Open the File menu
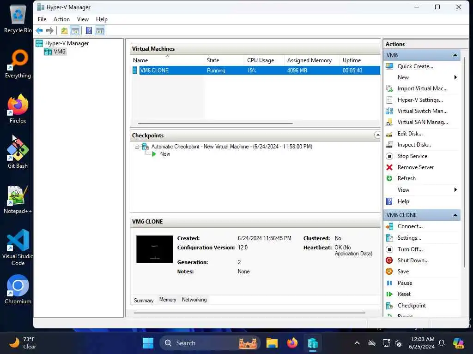 tap(42, 19)
